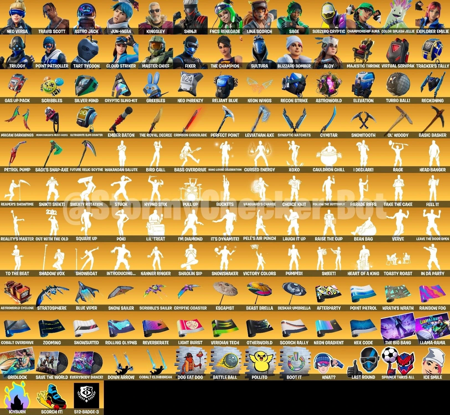The image size is (450, 415).
Task: Choose the Majestic Throne back bling
Action: click(363, 52)
